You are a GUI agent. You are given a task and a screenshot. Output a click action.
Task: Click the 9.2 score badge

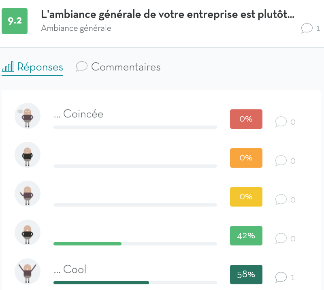click(x=15, y=21)
